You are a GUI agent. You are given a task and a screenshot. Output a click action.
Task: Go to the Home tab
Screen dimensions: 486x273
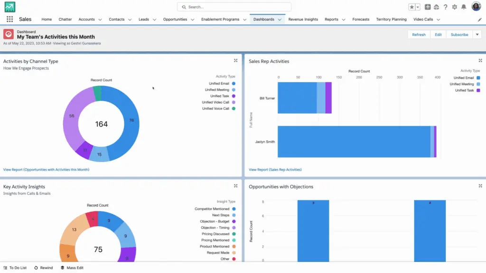click(x=47, y=19)
